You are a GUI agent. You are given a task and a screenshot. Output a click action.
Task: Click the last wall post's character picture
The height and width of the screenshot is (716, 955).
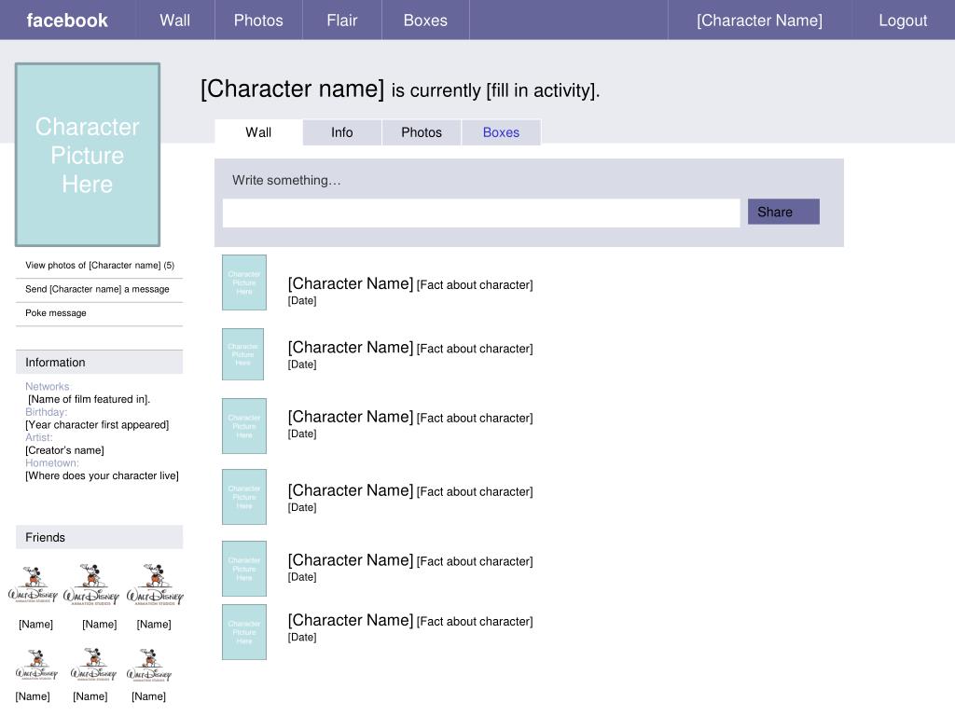click(x=244, y=632)
